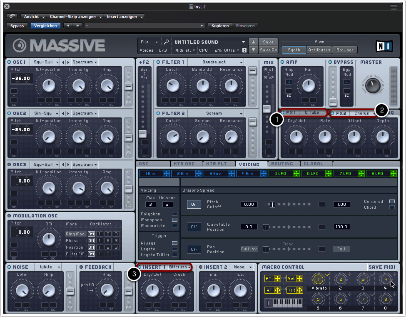Click the 5 LFO modulation cross icon
Screen dimensions: 406x317
(296, 173)
